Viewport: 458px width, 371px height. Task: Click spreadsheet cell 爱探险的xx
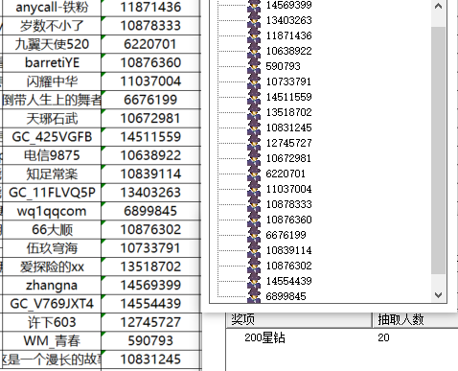pyautogui.click(x=52, y=267)
